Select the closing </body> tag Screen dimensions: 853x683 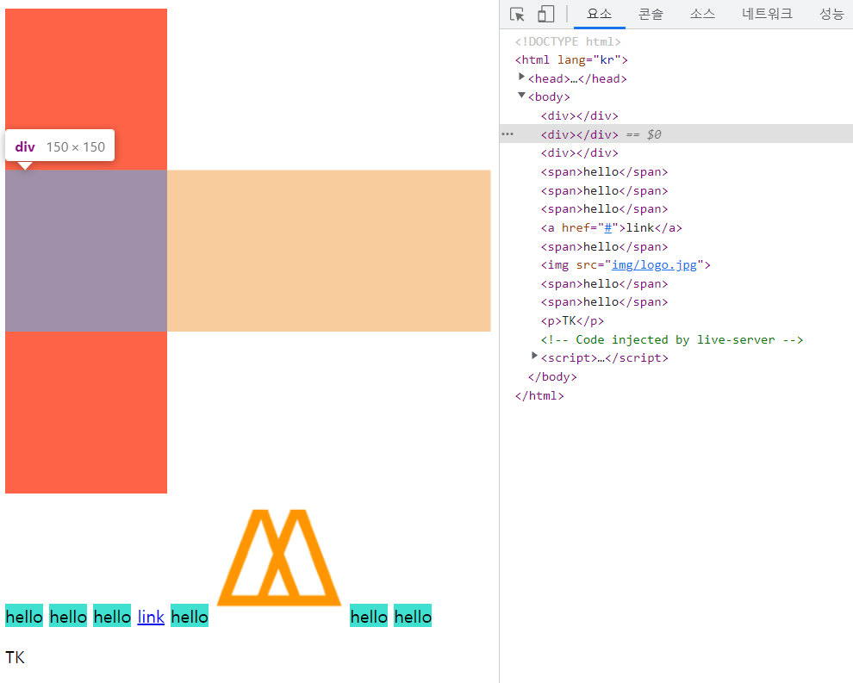pyautogui.click(x=552, y=377)
